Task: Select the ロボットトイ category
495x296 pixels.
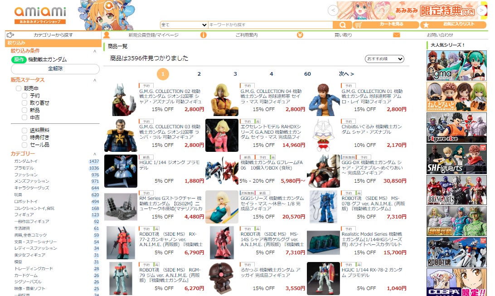Action: 26,201
